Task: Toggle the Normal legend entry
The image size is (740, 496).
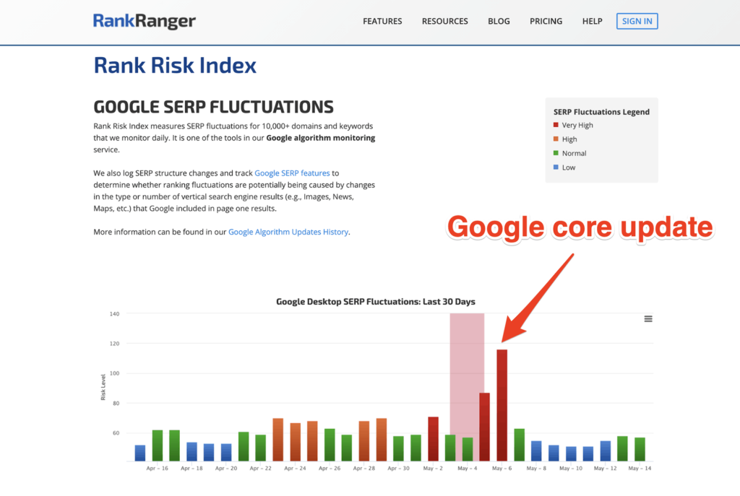Action: pyautogui.click(x=569, y=153)
